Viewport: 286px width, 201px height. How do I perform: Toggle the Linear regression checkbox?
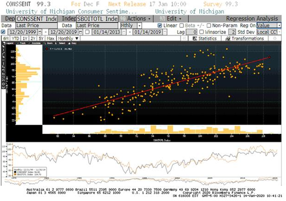tap(160, 26)
